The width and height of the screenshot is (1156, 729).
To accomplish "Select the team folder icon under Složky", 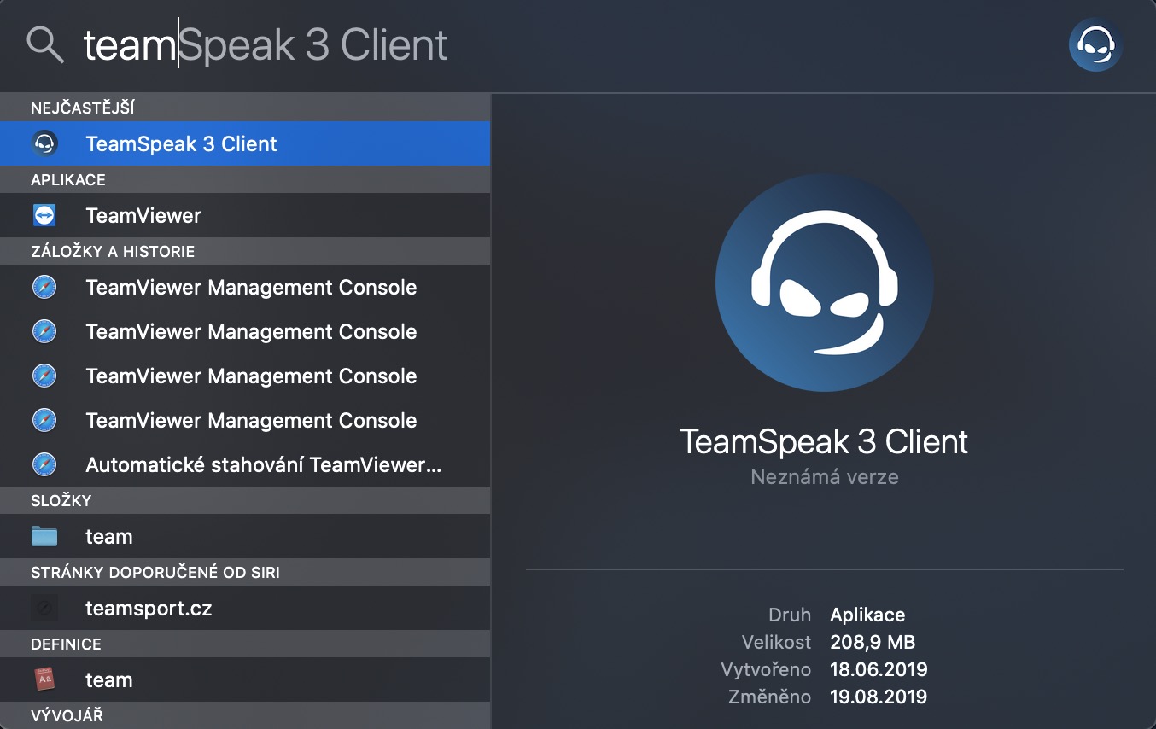I will pyautogui.click(x=44, y=536).
